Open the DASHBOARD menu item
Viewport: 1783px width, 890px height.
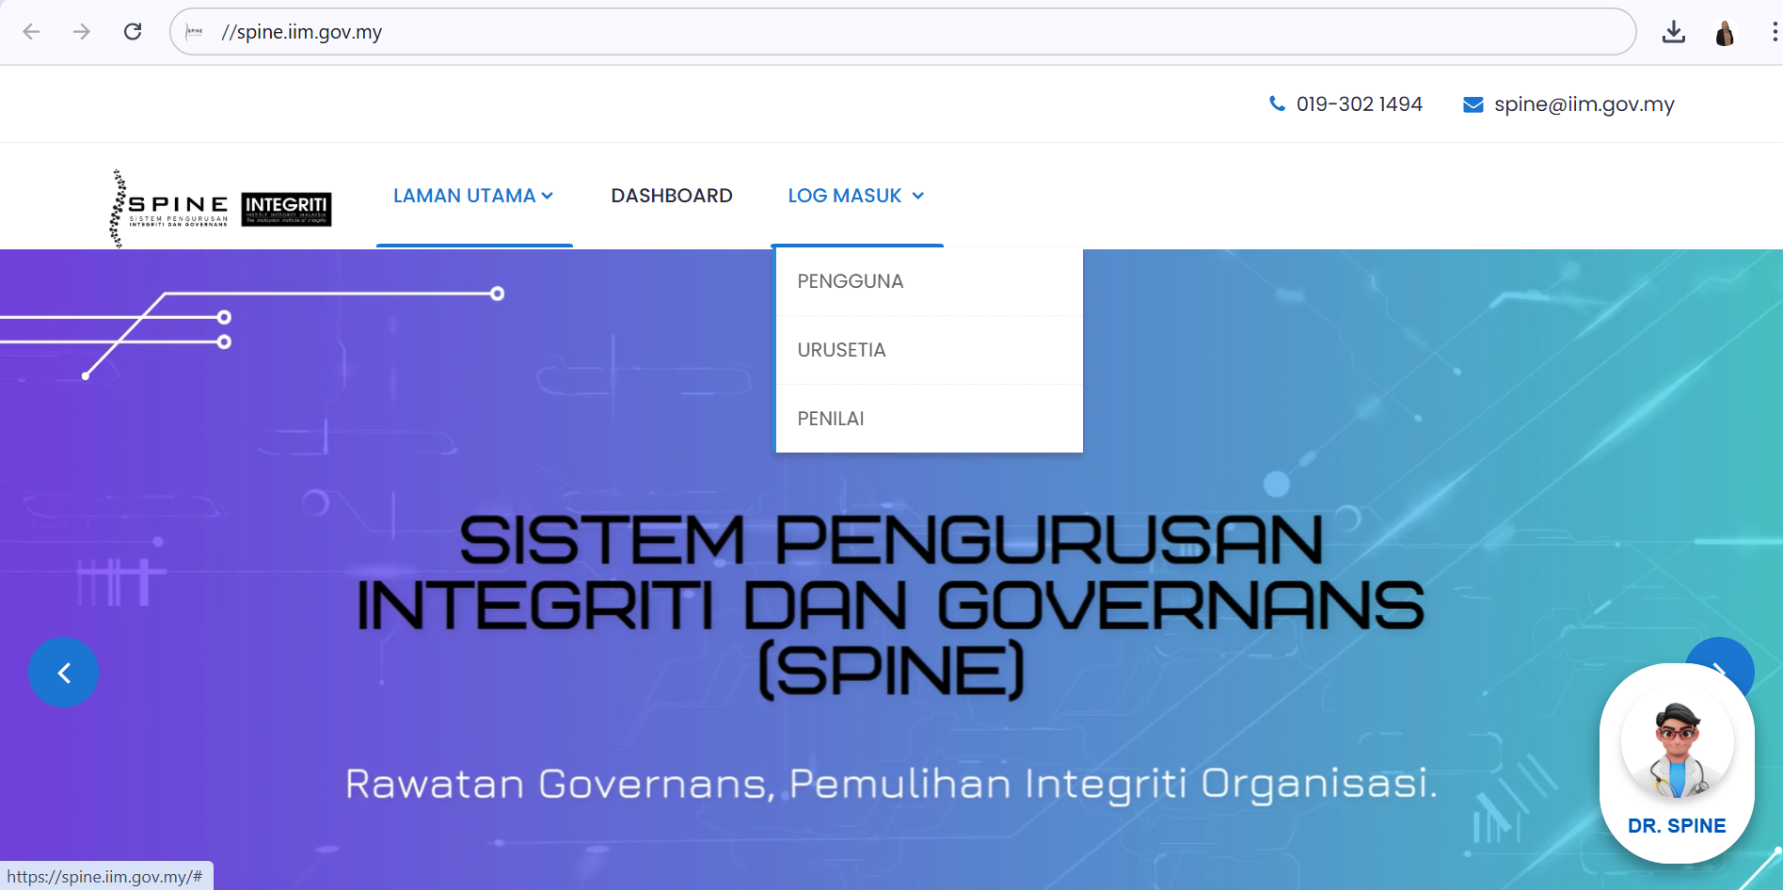(671, 196)
